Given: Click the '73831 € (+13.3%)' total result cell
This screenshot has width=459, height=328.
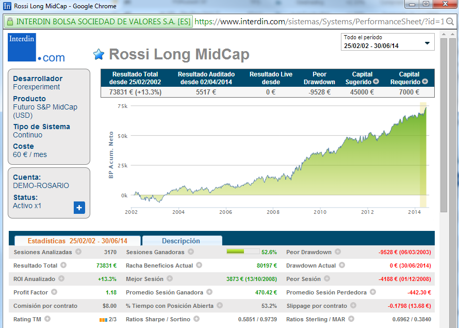Looking at the screenshot, I should (135, 92).
